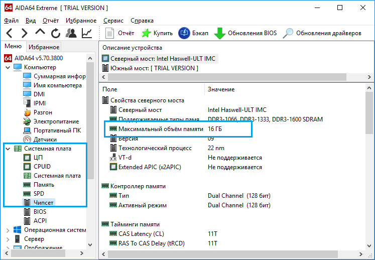Click the Тайминги памяти group header
The image size is (375, 260).
tap(131, 224)
